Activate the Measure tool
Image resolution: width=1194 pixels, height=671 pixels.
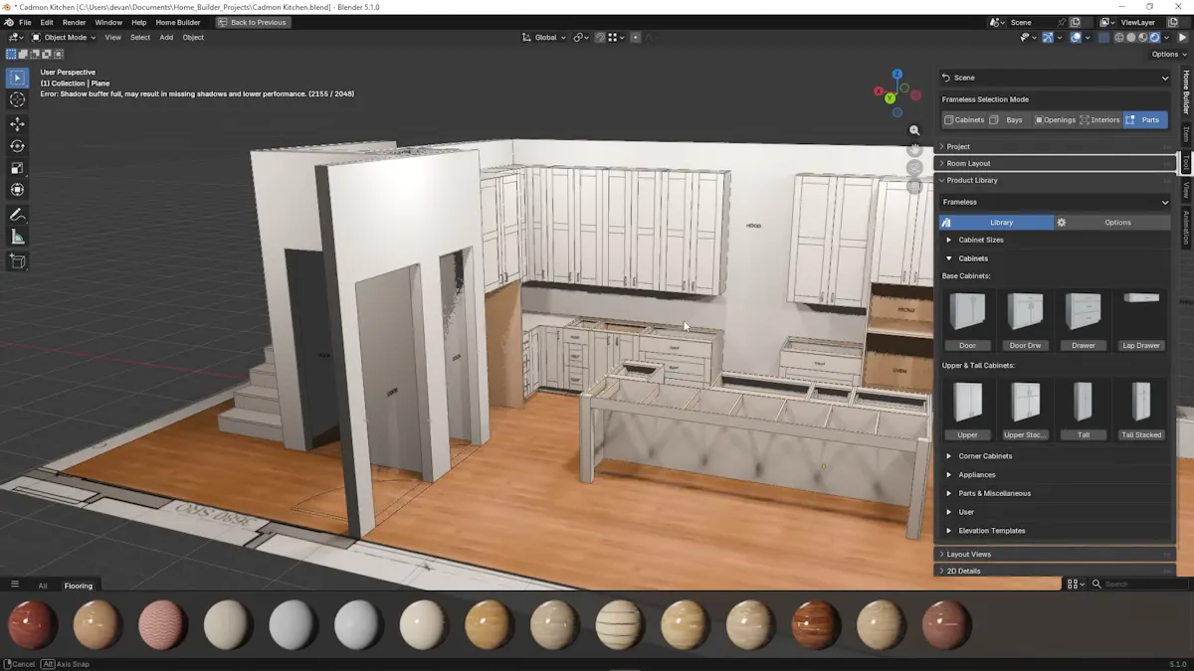(17, 237)
